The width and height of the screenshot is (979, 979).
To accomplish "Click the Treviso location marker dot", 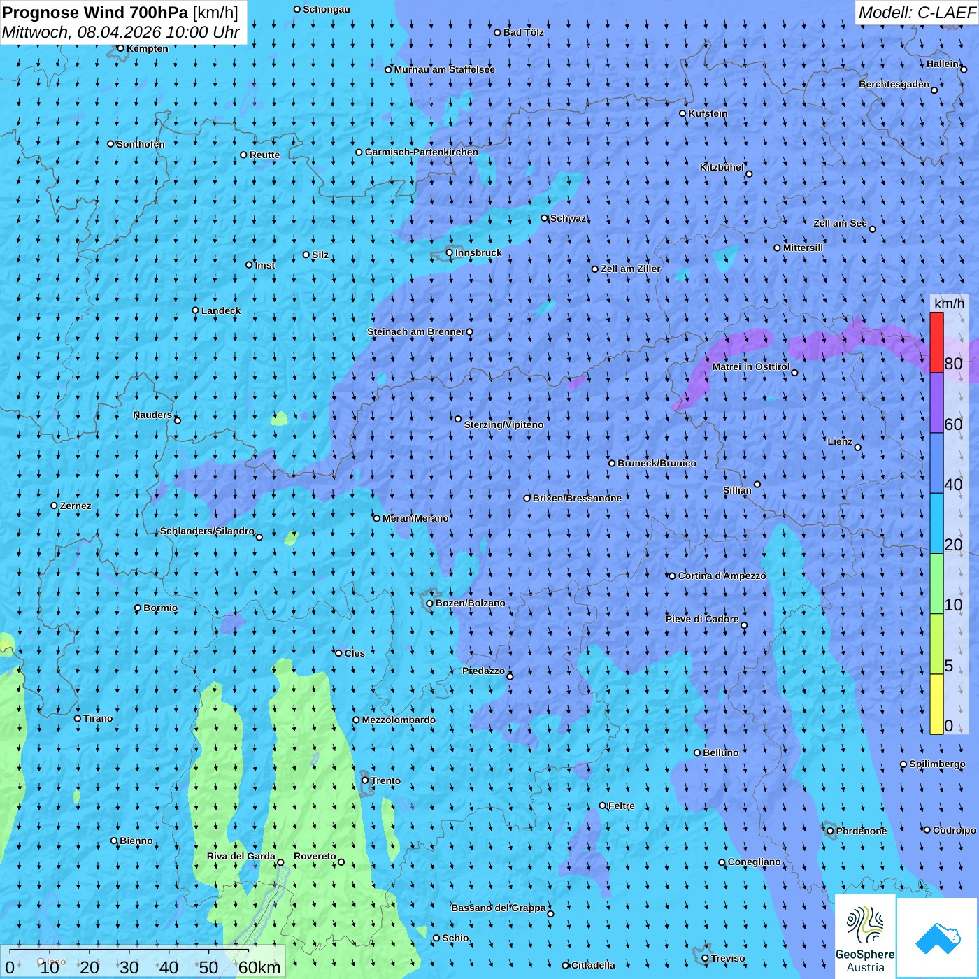I will coord(706,958).
